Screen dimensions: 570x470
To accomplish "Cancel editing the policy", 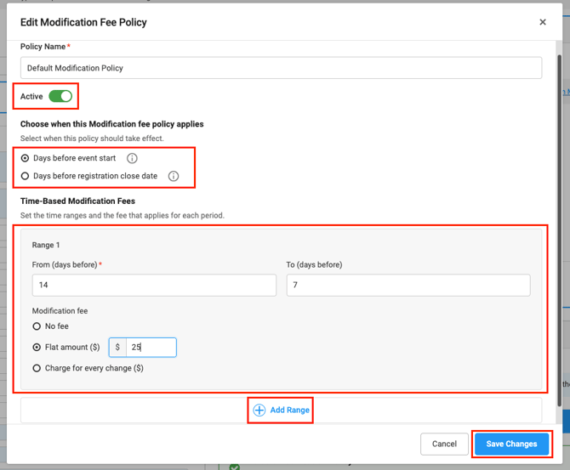I will point(444,444).
